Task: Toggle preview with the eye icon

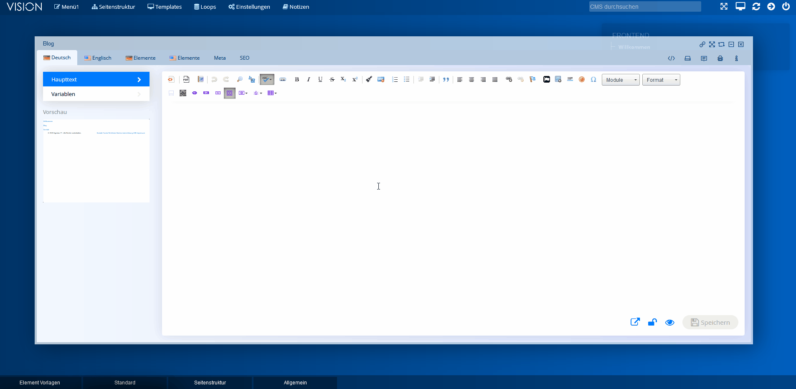Action: [670, 322]
